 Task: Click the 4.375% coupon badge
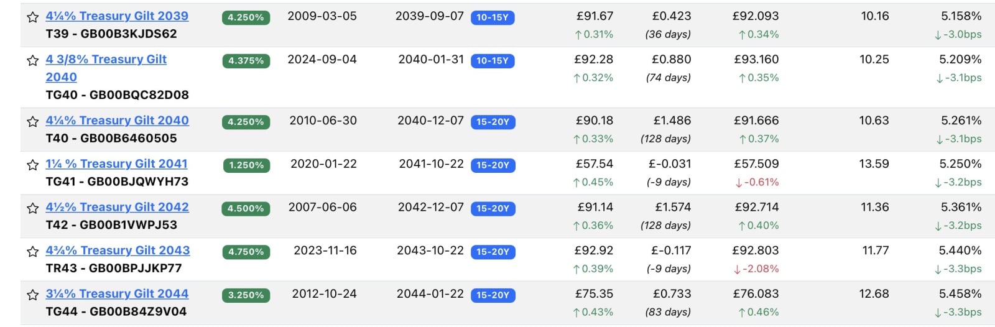246,61
